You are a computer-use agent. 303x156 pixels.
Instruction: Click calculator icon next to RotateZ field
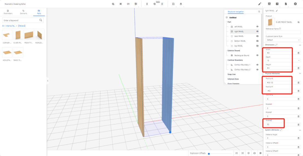pos(298,125)
